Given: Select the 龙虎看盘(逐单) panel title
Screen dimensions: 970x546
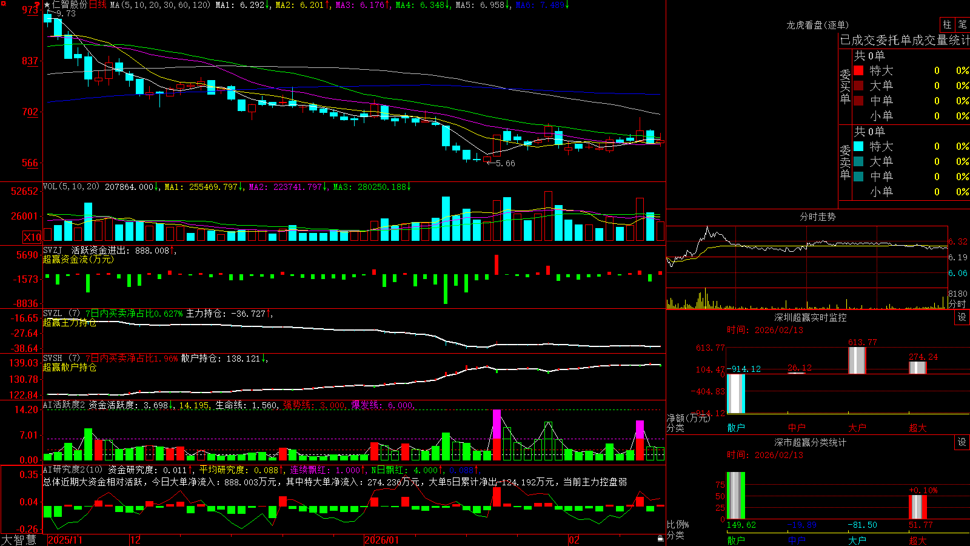Looking at the screenshot, I should [817, 25].
